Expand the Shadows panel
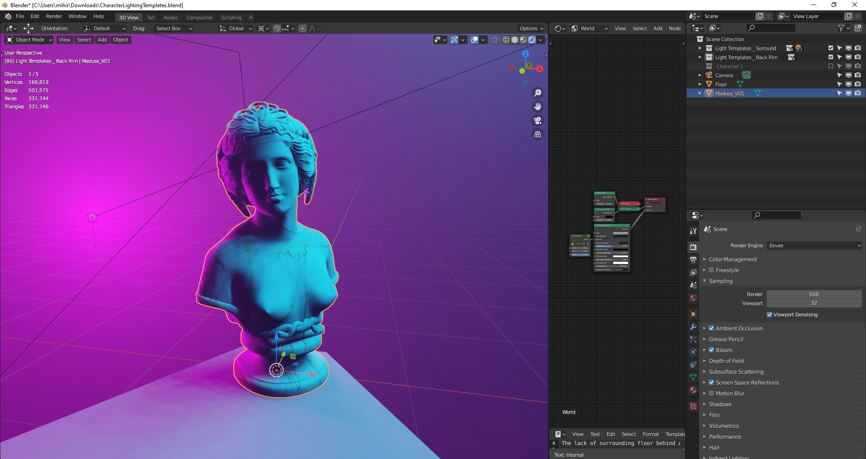 coord(705,404)
